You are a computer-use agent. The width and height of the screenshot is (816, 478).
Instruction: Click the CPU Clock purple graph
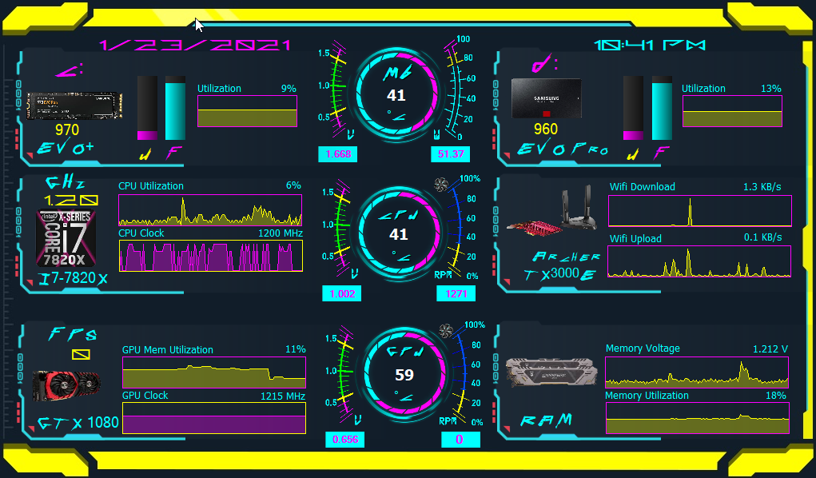point(210,256)
